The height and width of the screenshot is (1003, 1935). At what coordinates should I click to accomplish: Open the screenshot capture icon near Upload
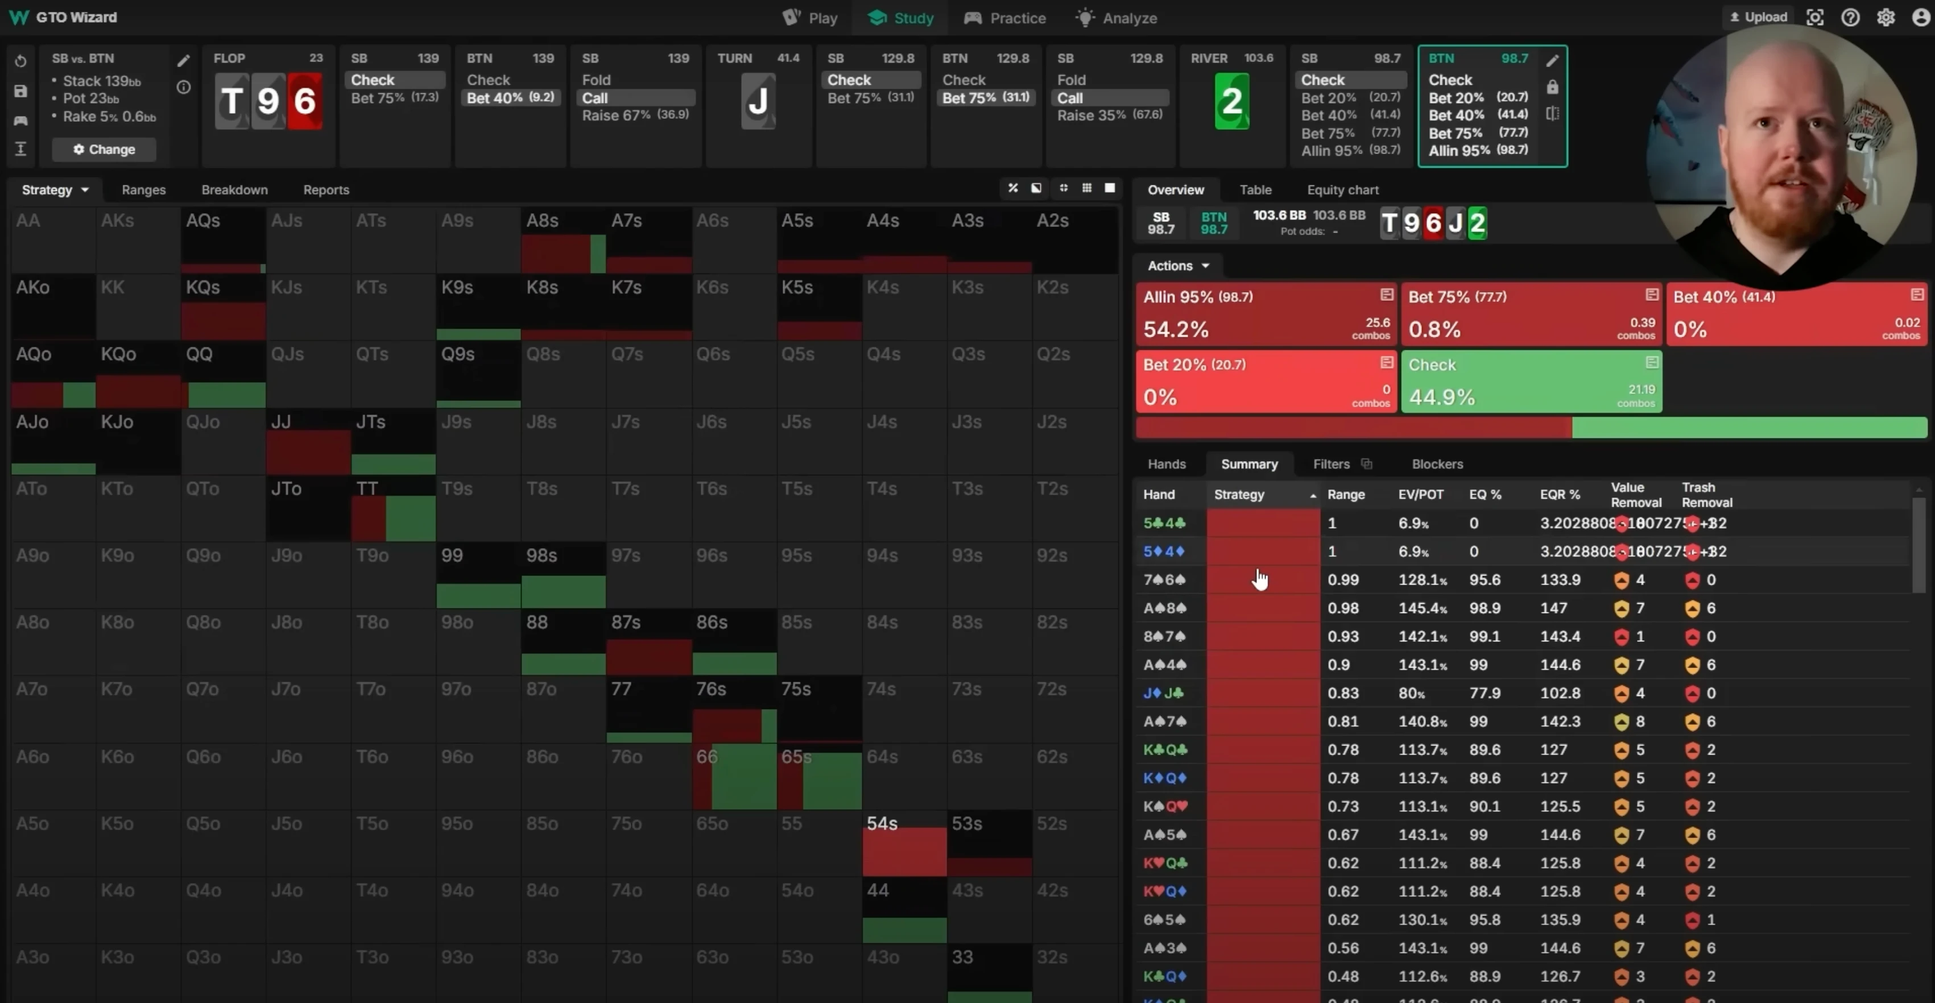[x=1814, y=17]
